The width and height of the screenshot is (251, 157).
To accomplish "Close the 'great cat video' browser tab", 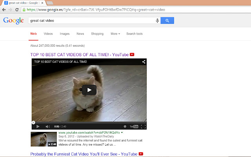I will pos(42,3).
